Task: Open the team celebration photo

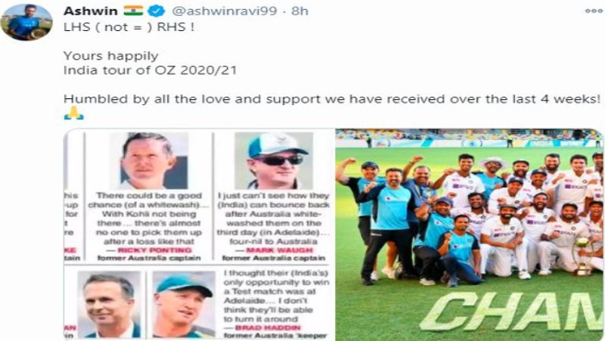Action: click(469, 234)
